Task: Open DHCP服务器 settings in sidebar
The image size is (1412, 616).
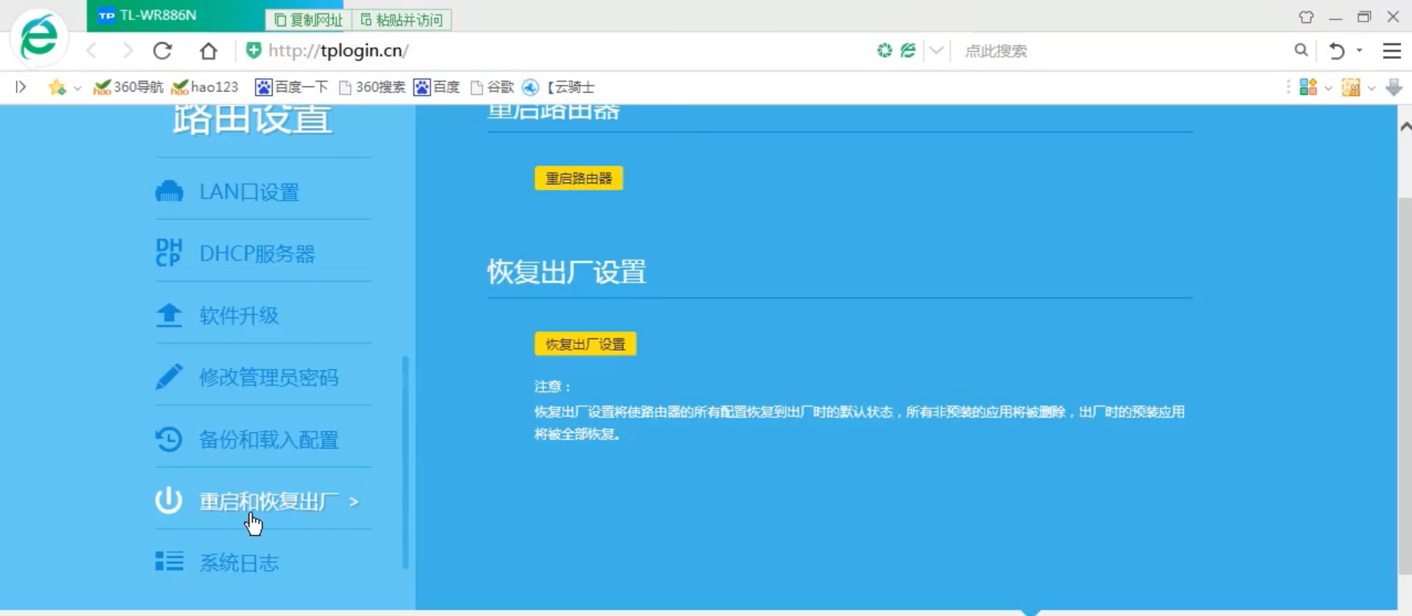Action: (x=257, y=254)
